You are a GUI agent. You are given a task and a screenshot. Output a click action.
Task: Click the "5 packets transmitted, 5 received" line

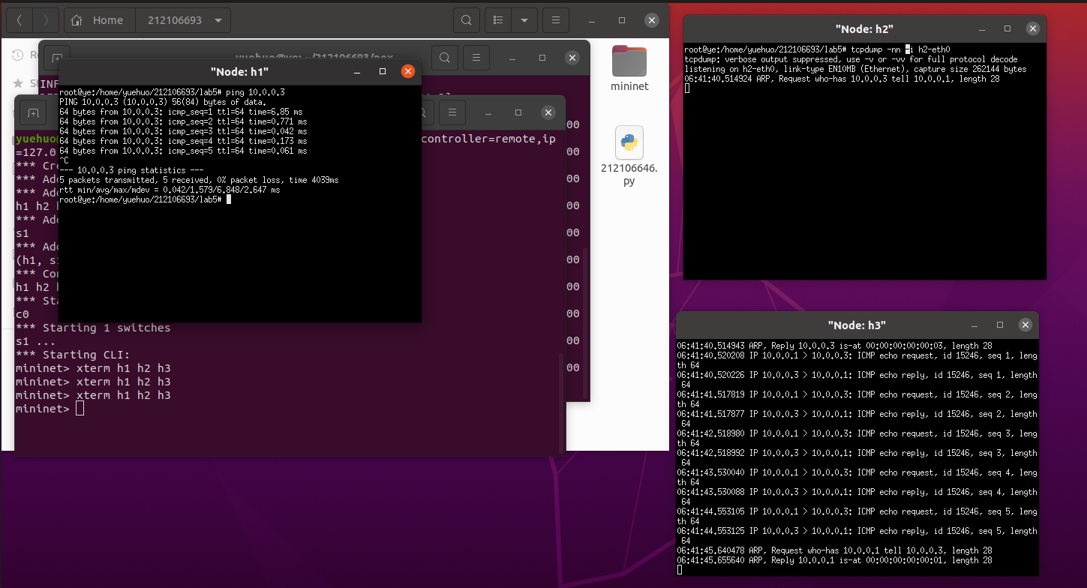point(199,180)
